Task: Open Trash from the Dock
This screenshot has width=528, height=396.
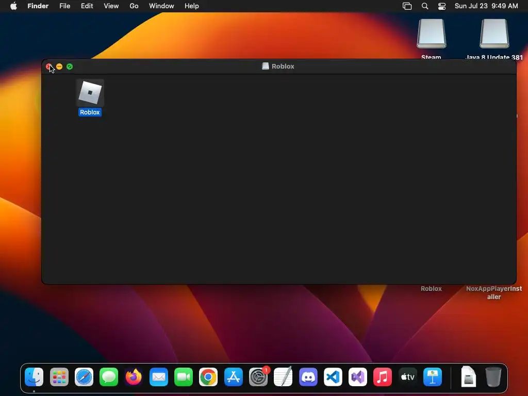Action: [x=493, y=377]
